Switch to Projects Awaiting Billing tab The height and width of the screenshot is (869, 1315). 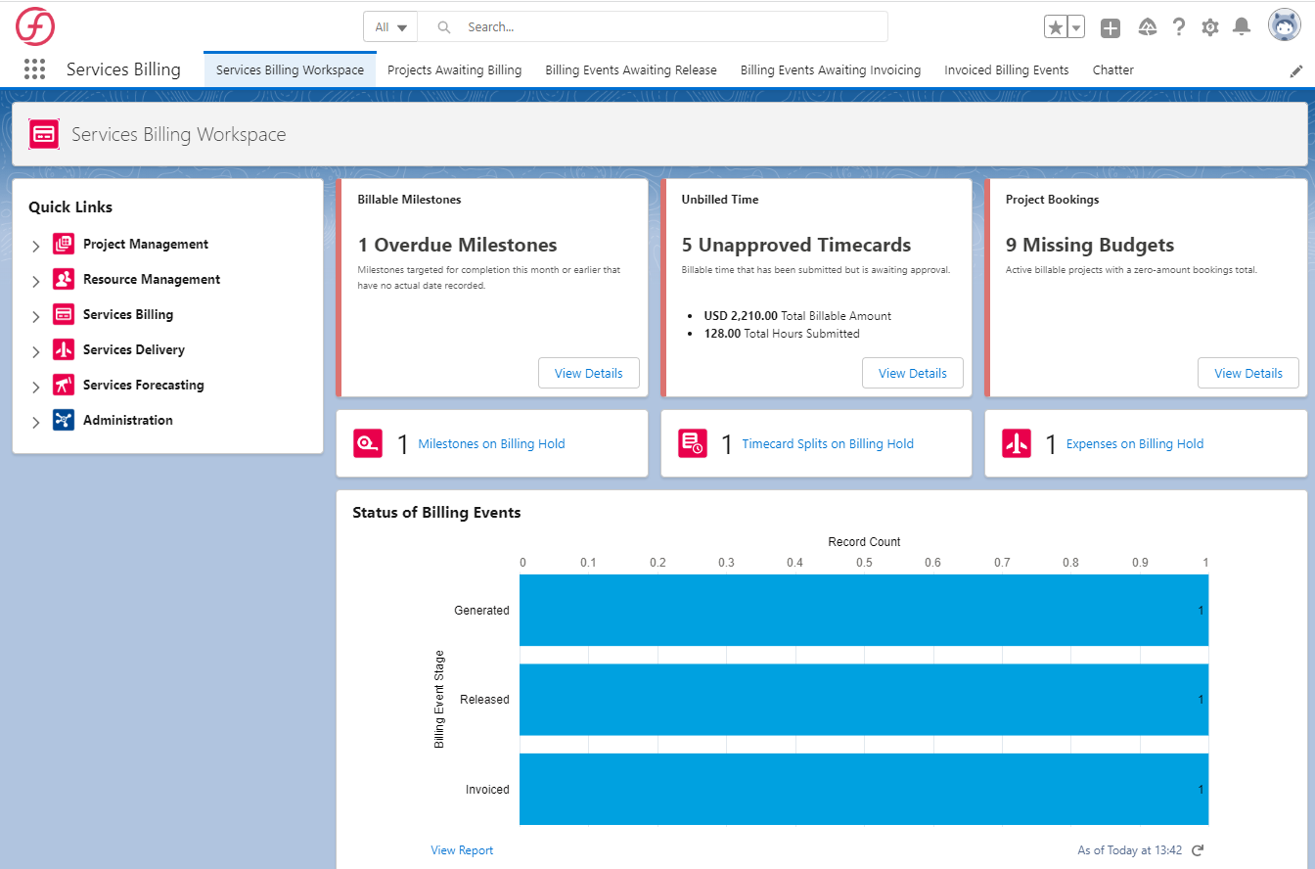(x=454, y=70)
